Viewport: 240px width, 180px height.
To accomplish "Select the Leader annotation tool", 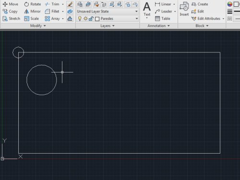I will tap(163, 12).
